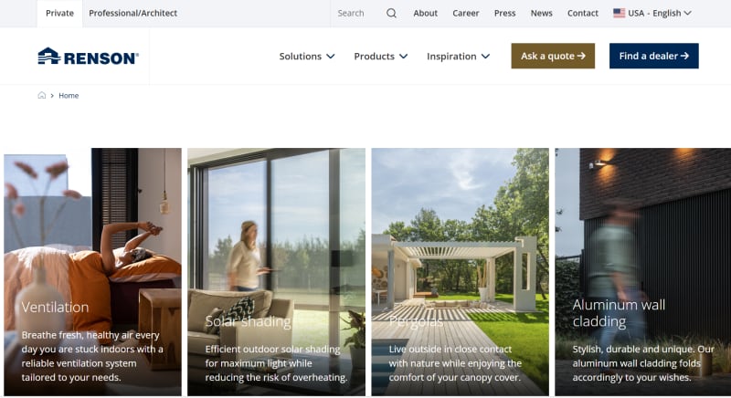Click the Ask a quote button
The image size is (731, 398).
(553, 56)
